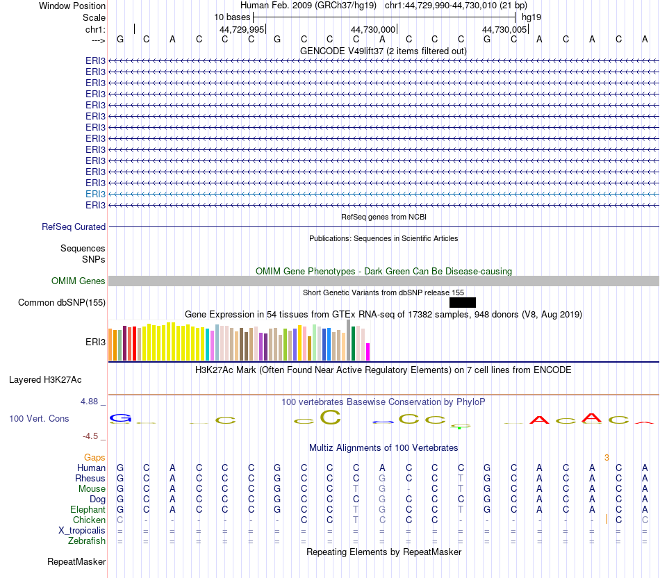This screenshot has height=578, width=660.
Task: Click the hg19 assembly label beside the scale
Action: (x=531, y=17)
